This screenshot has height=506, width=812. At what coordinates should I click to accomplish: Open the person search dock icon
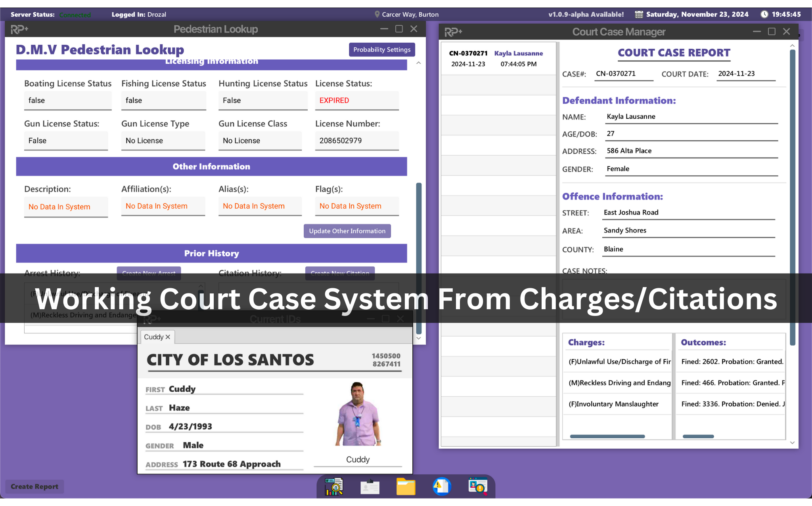click(477, 486)
